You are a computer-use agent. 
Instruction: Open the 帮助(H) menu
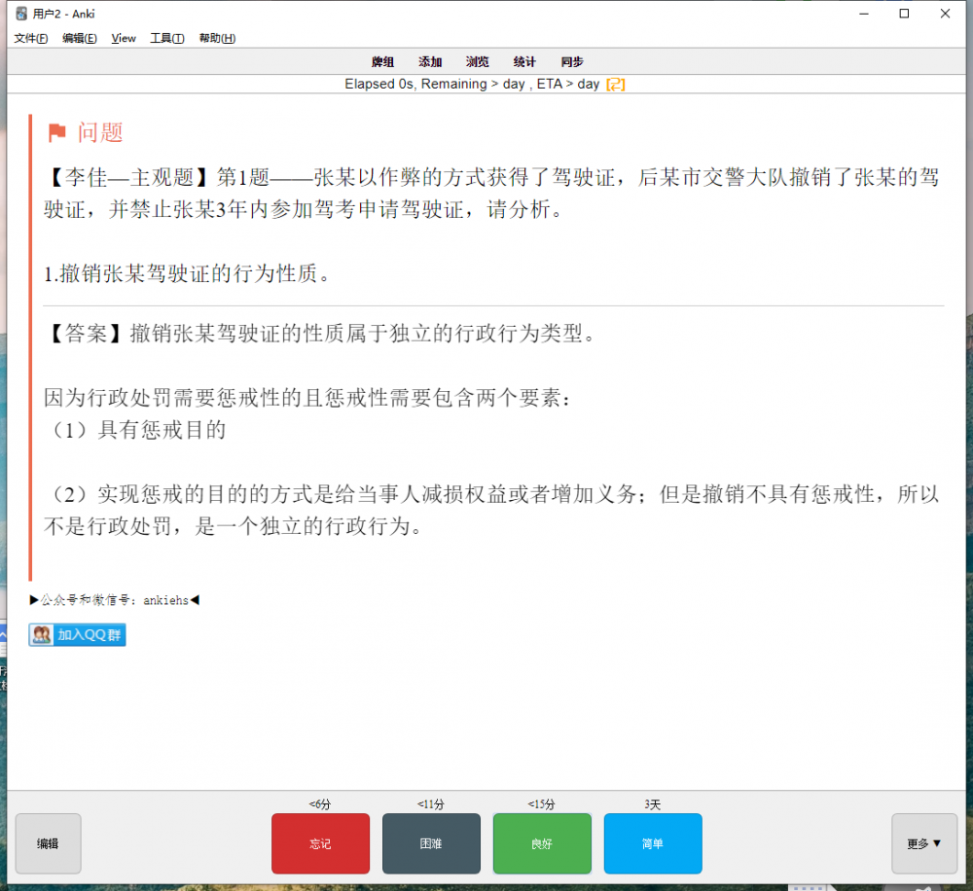pos(217,39)
